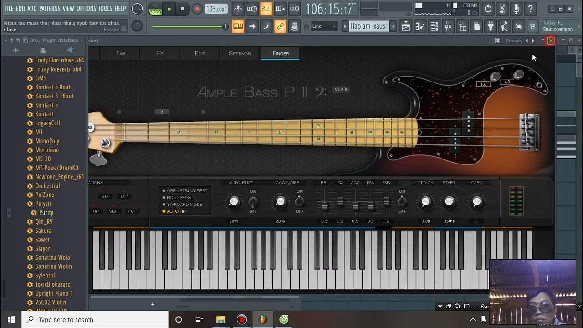Add a new pattern with plus button
The height and width of the screenshot is (328, 583).
(x=393, y=26)
